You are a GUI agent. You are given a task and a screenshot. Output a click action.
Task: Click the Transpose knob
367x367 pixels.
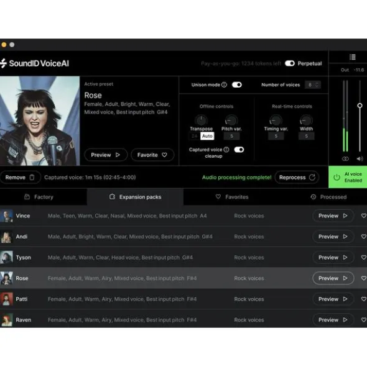[x=201, y=120]
